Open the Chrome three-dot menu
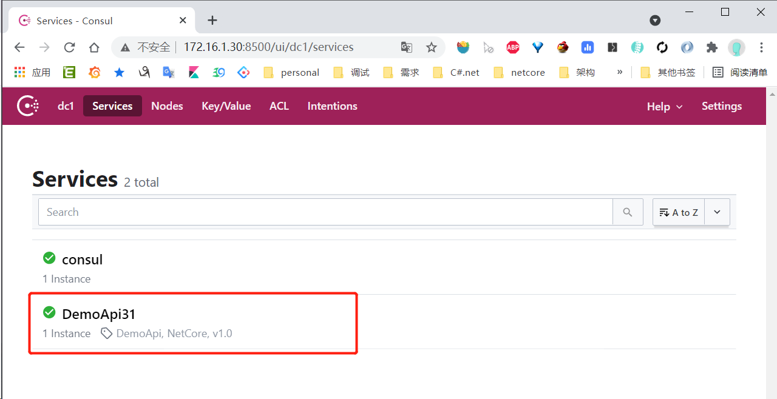The height and width of the screenshot is (399, 777). click(761, 47)
